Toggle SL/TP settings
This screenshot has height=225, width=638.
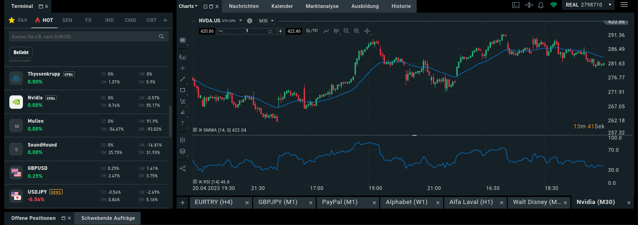312,31
